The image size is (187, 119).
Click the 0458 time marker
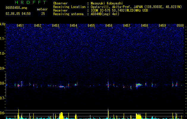pyautogui.click(x=144, y=26)
